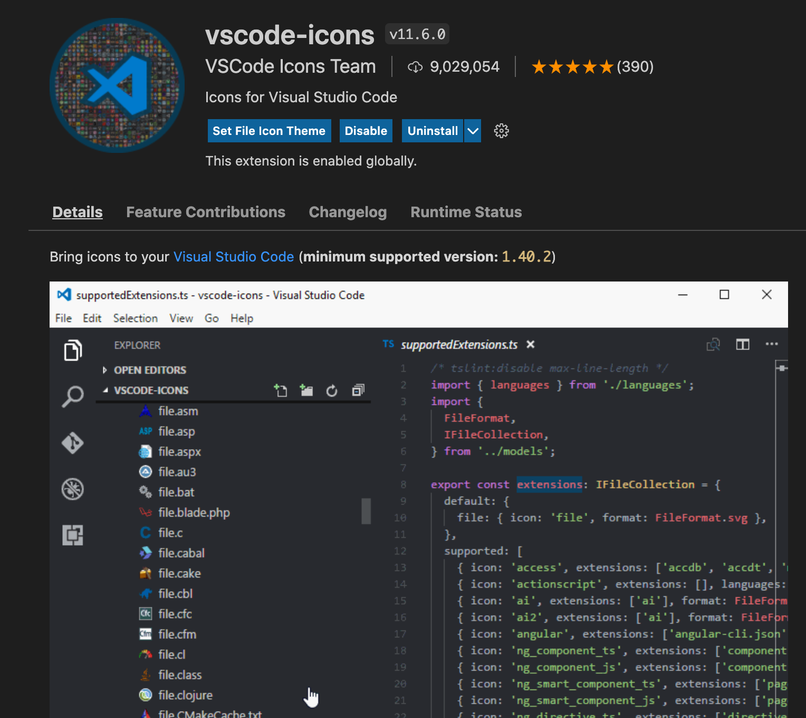Open the extension manage gear icon
The height and width of the screenshot is (718, 806).
tap(501, 131)
